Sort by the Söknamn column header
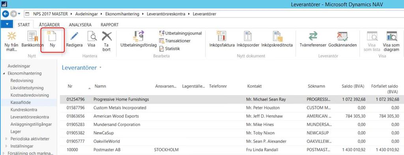 (x=316, y=87)
